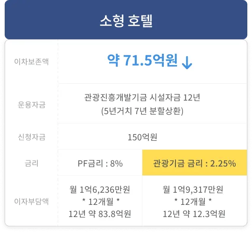Select the 월 1억6,236만원 text
Viewport: 252px width, 232px height.
(x=100, y=189)
